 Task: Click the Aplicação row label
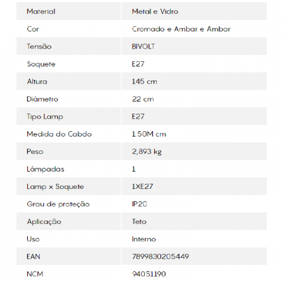[x=44, y=222]
